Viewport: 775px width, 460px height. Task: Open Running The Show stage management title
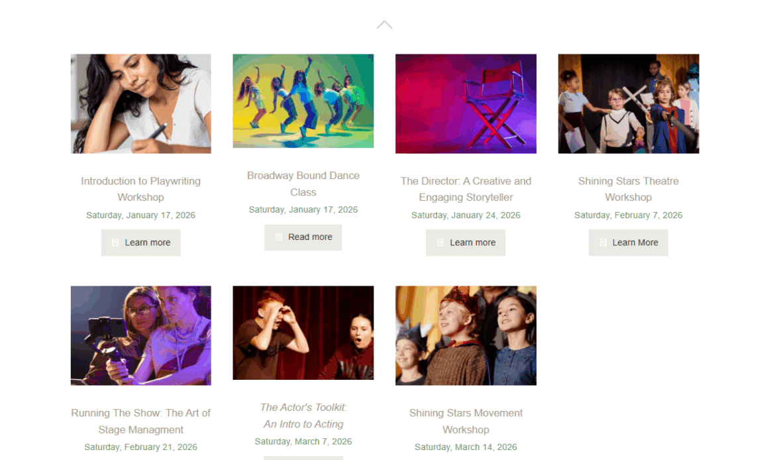click(141, 421)
